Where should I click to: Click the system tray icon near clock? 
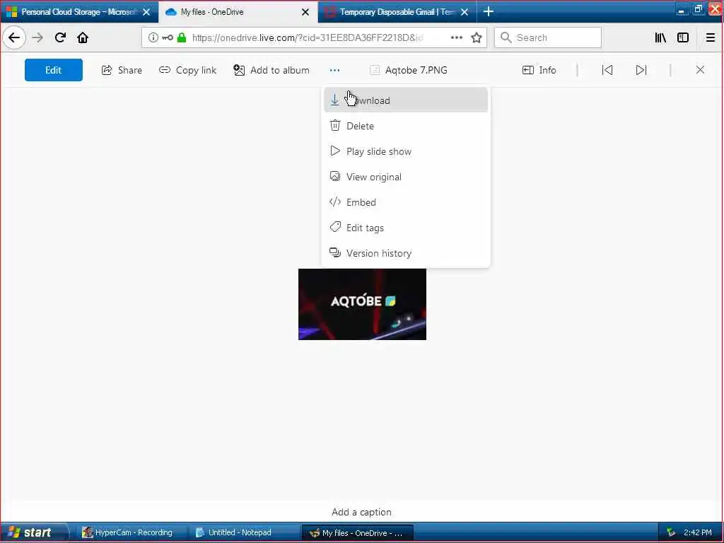click(671, 532)
